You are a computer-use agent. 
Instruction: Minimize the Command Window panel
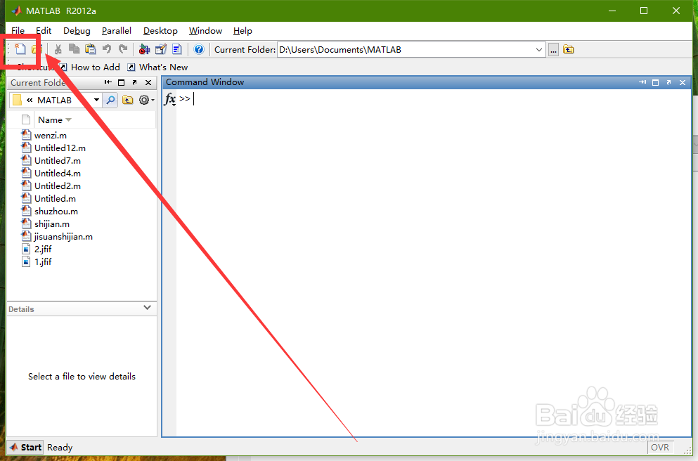642,82
